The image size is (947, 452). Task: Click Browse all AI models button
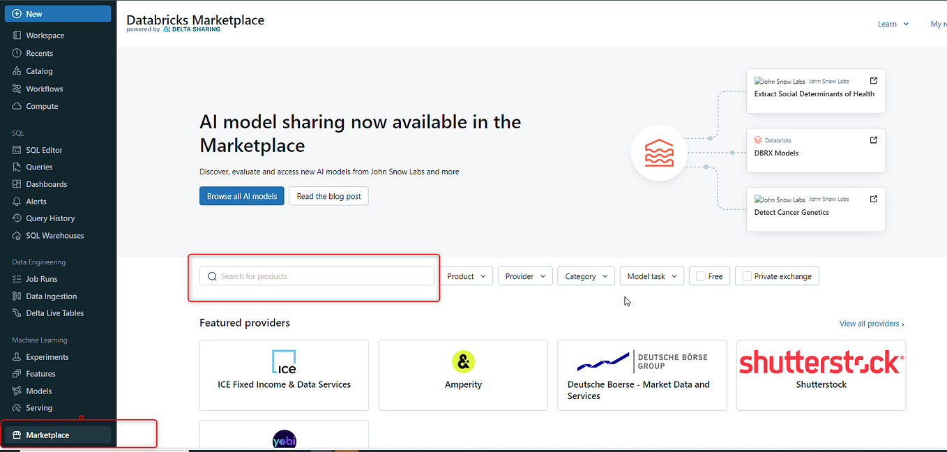click(241, 196)
